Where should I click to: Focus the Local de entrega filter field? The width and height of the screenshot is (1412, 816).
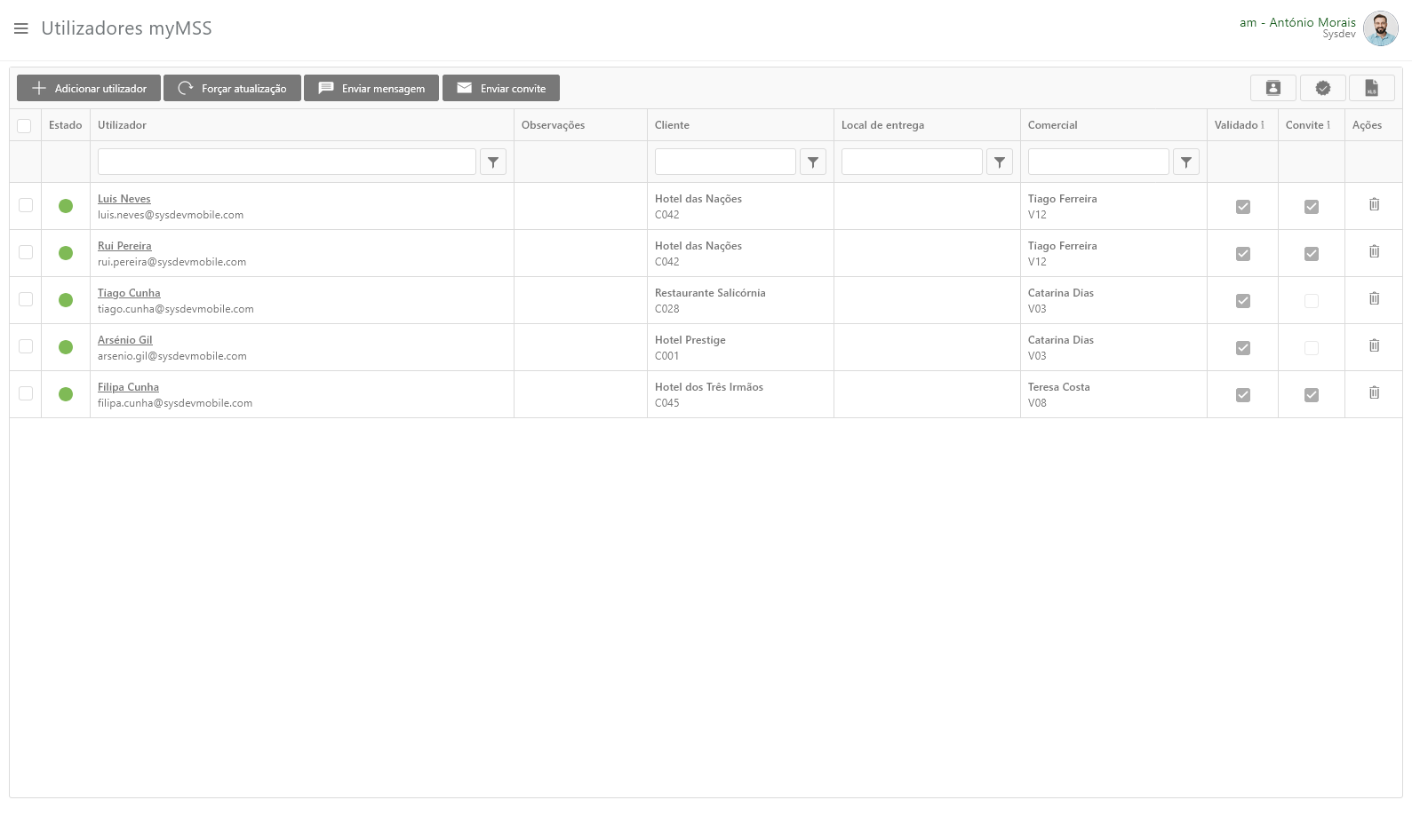pyautogui.click(x=912, y=162)
